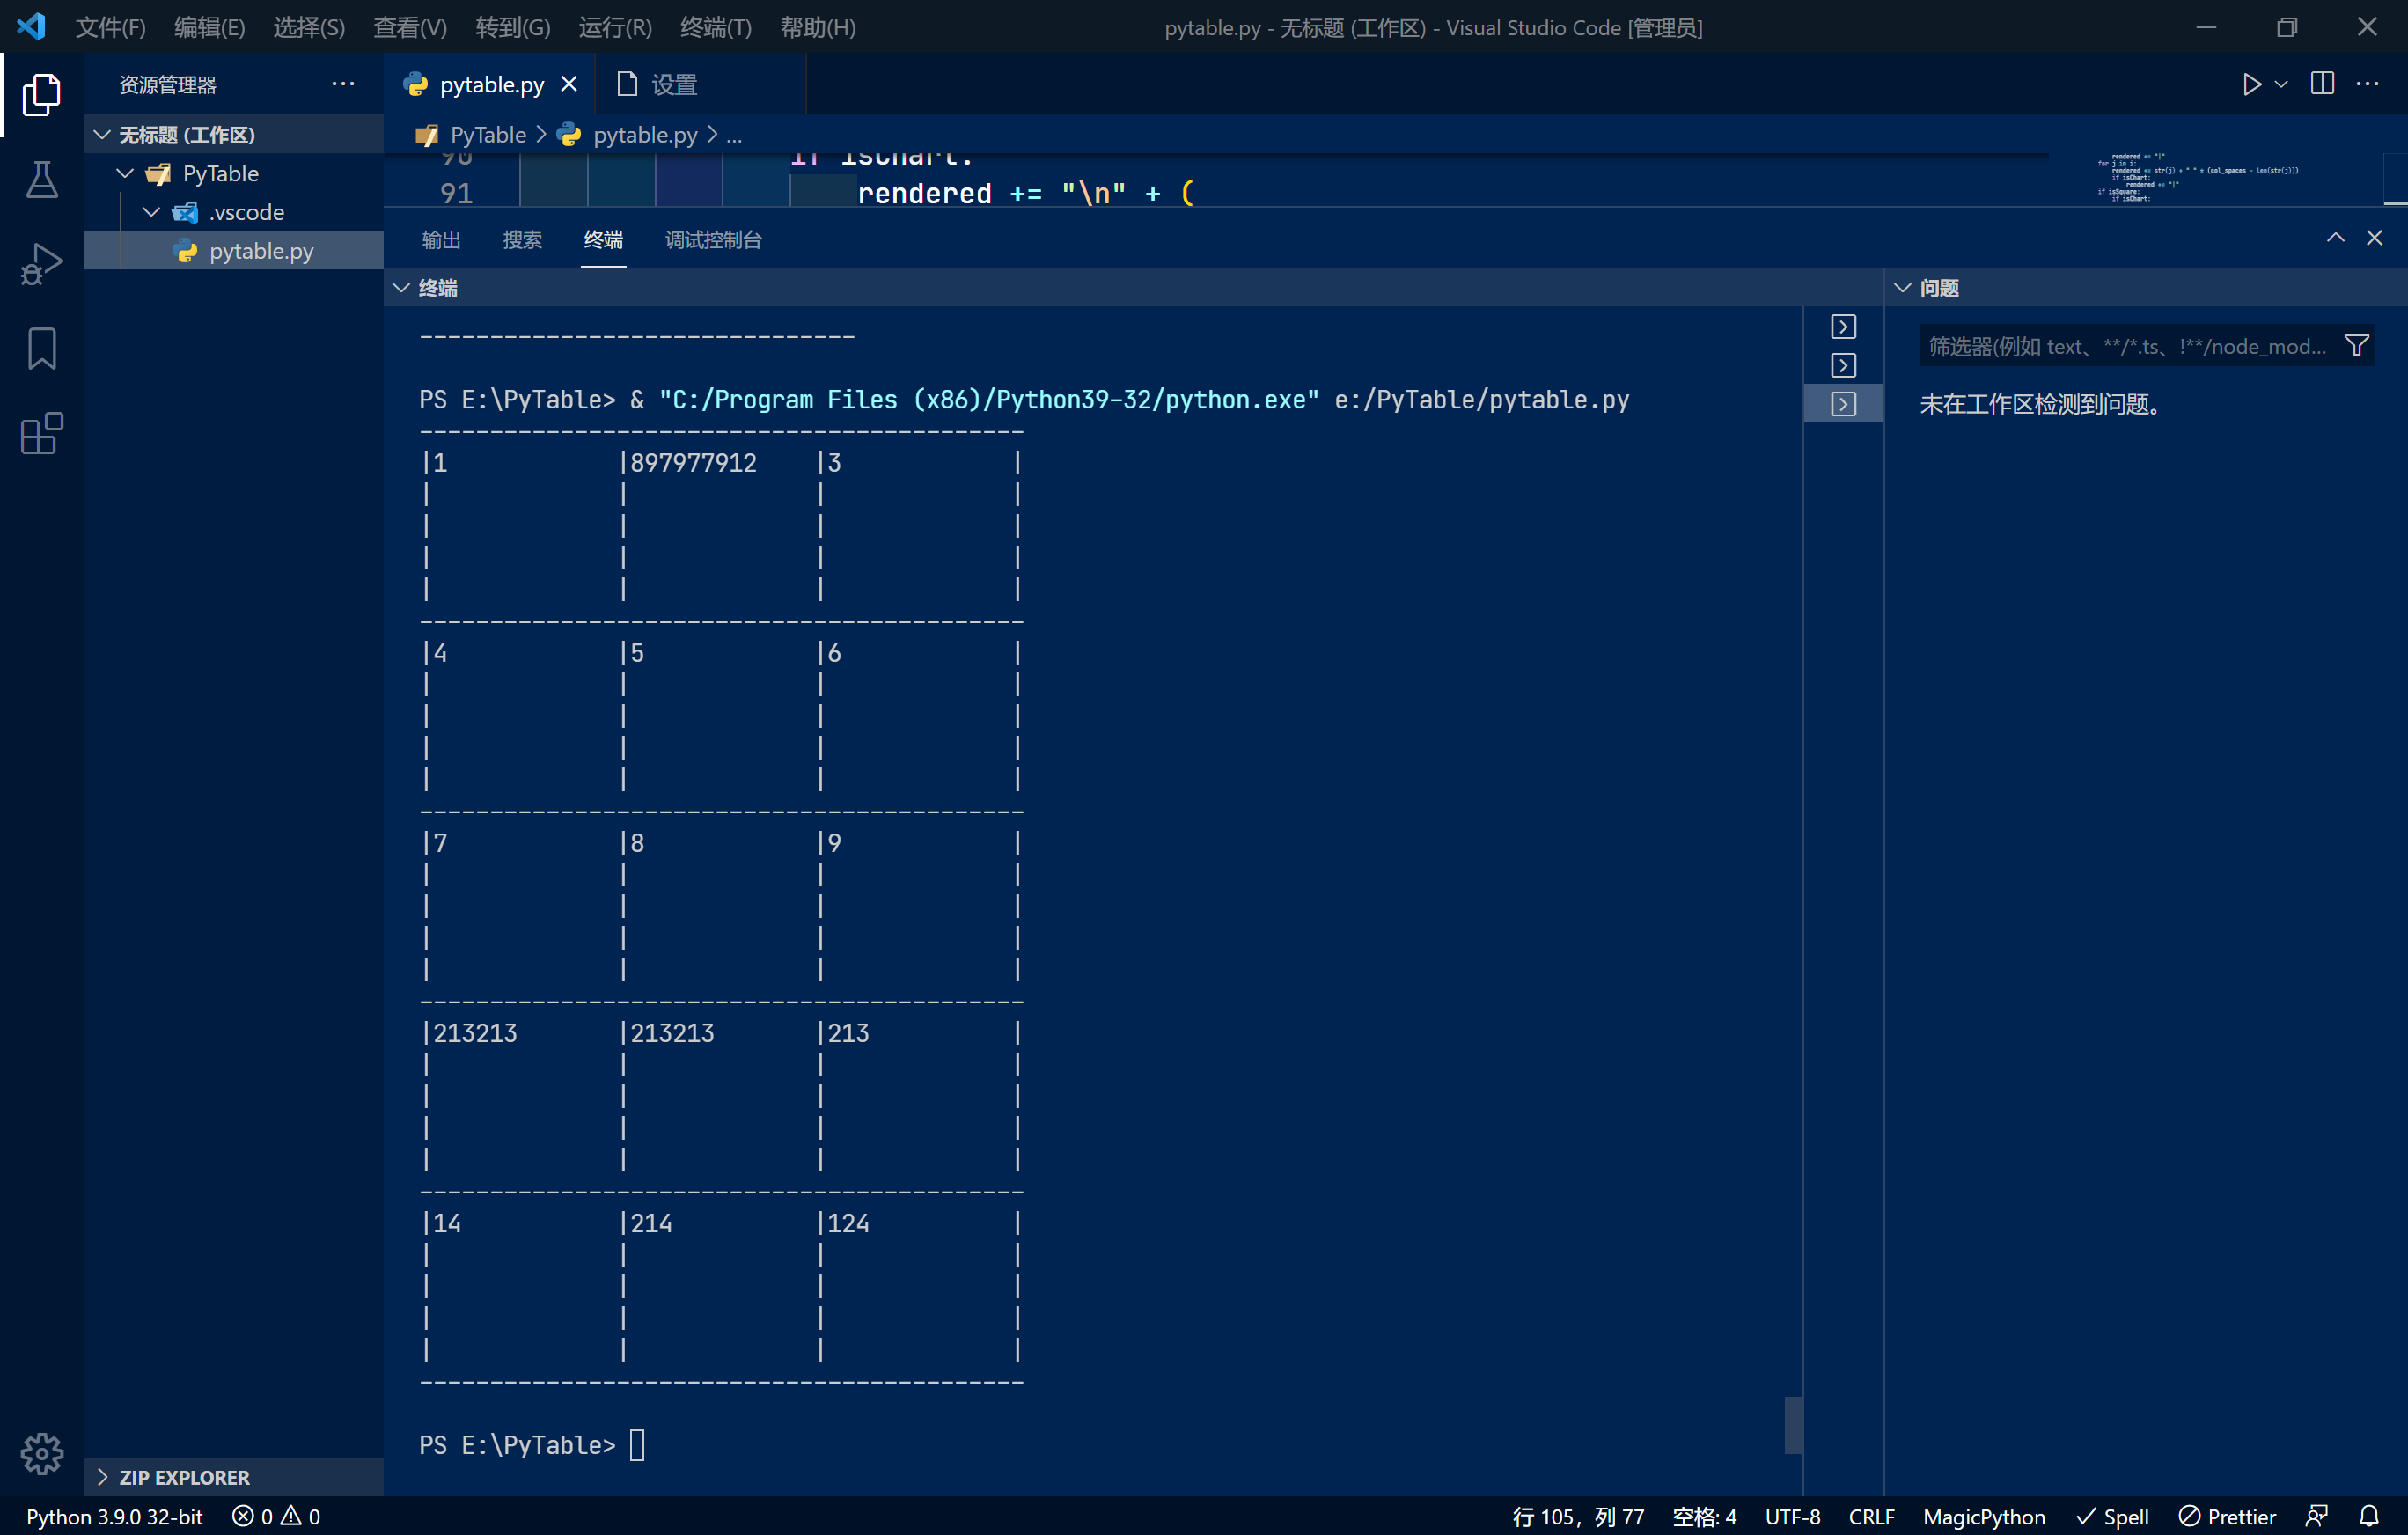Open the 帮助(H) menu
This screenshot has width=2408, height=1535.
coord(818,27)
